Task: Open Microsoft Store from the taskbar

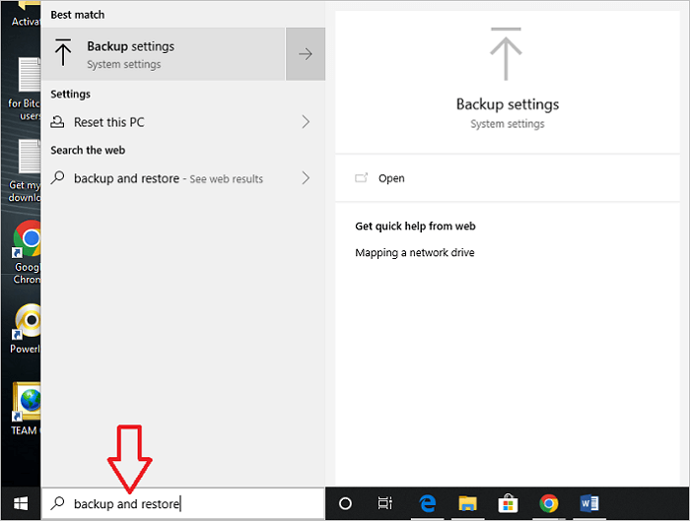Action: point(509,503)
